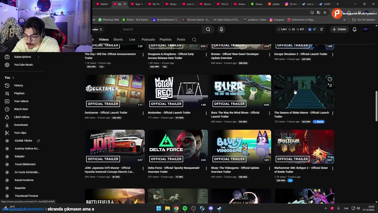Open options for Boltgun 2 trailer
The height and width of the screenshot is (213, 378).
pyautogui.click(x=333, y=168)
